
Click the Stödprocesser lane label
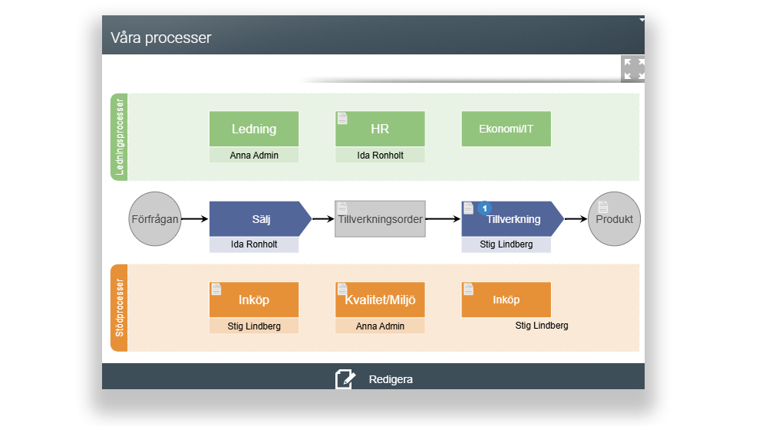(x=119, y=308)
